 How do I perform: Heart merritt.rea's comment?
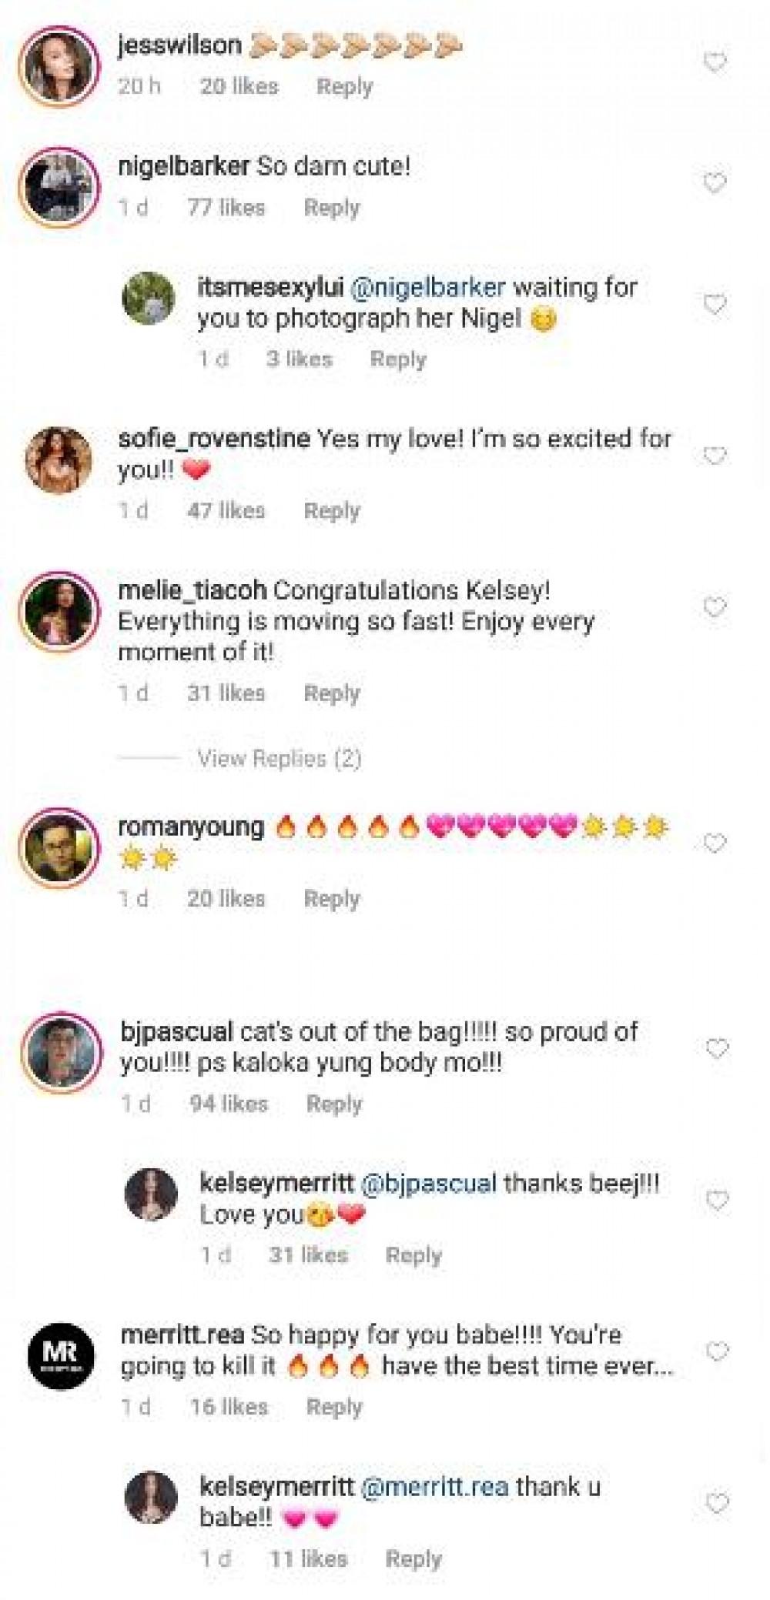coord(717,1351)
